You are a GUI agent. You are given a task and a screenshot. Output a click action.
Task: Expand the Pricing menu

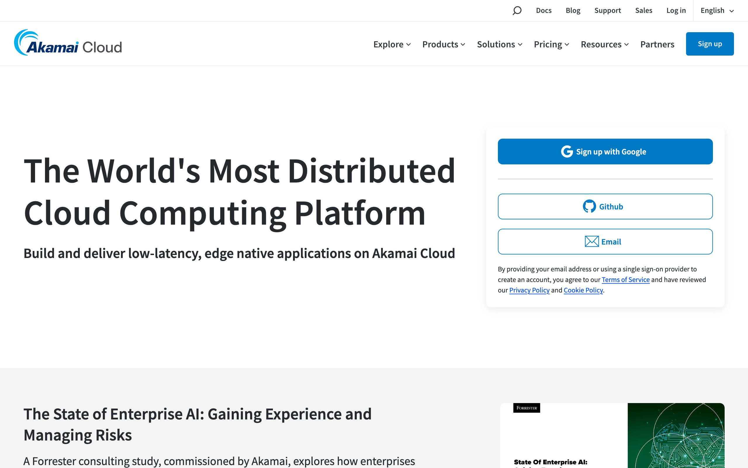tap(551, 44)
